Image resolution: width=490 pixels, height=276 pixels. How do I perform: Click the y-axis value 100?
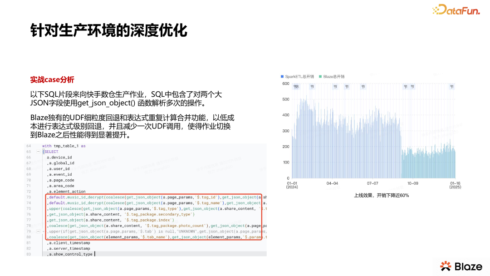point(286,162)
